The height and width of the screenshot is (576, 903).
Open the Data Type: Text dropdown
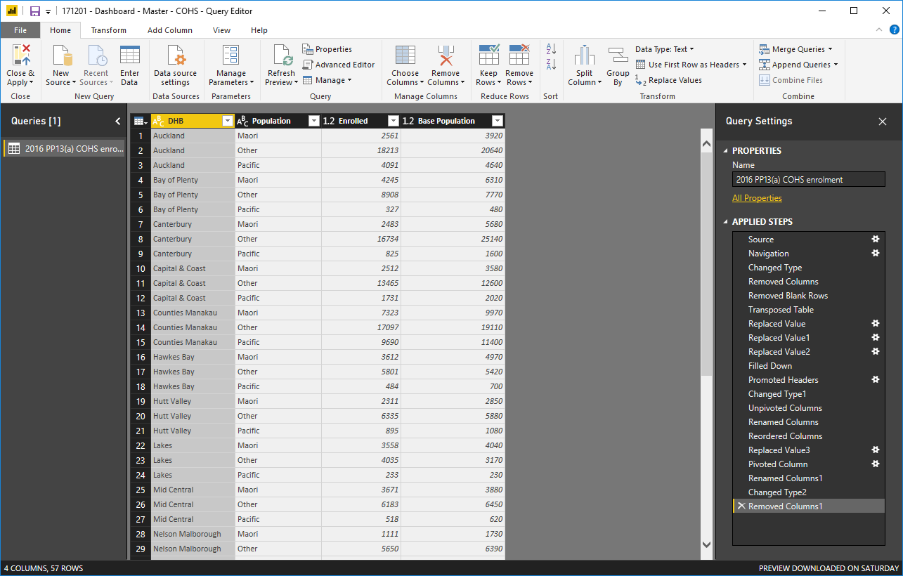[x=665, y=49]
